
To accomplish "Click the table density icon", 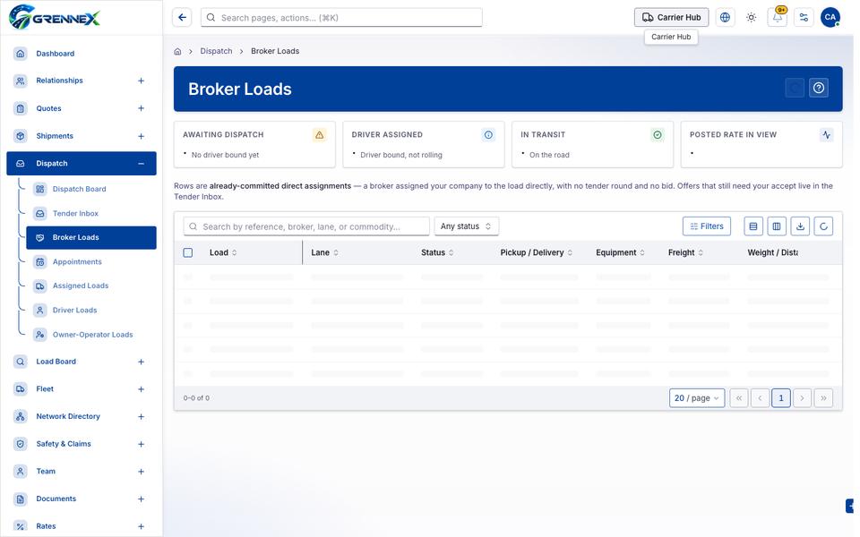I will tap(753, 226).
